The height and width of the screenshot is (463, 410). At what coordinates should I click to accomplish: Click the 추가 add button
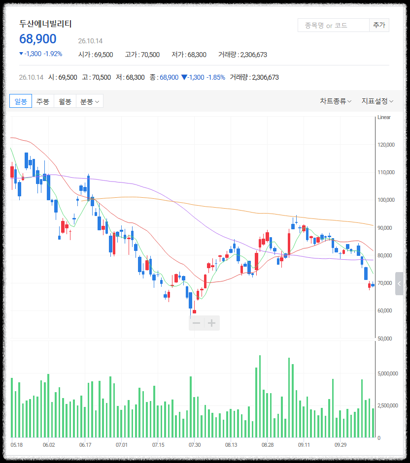[379, 26]
